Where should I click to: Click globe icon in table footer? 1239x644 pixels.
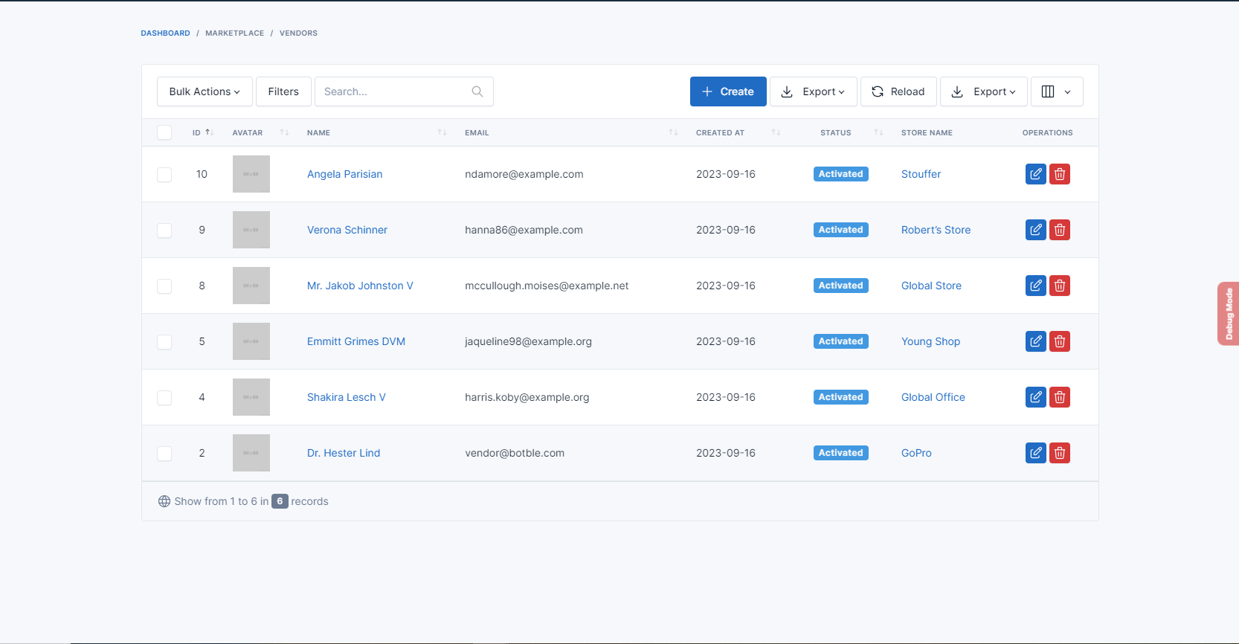coord(164,501)
